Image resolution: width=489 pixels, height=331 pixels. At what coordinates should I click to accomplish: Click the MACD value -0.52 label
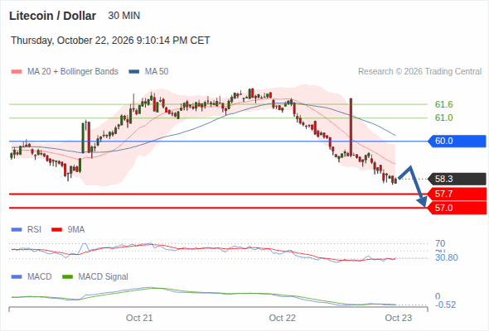pyautogui.click(x=445, y=305)
